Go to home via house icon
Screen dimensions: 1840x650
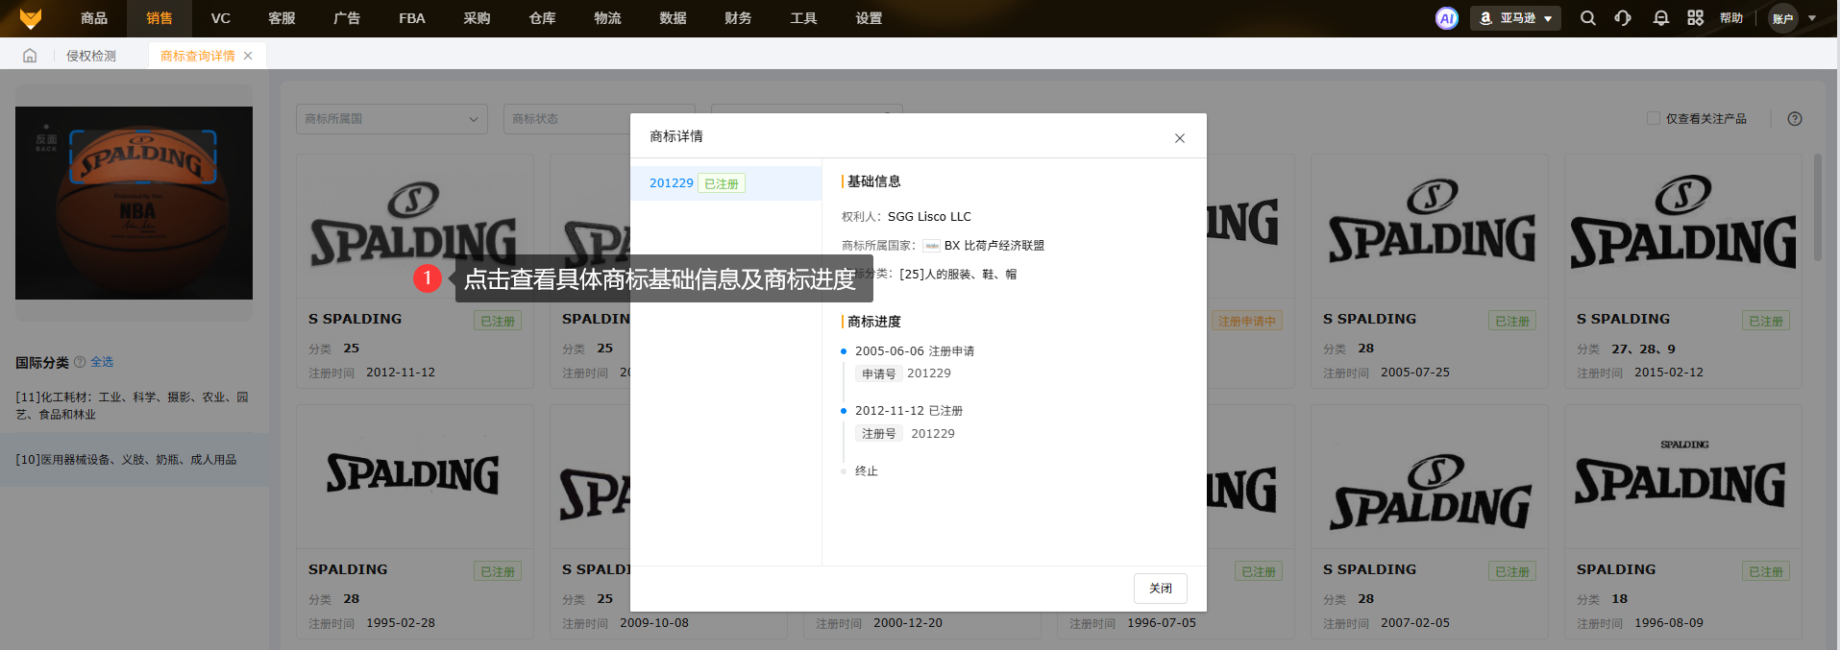(30, 56)
